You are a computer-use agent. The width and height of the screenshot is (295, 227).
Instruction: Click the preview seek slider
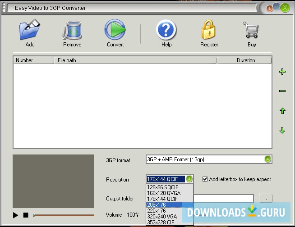64,215
